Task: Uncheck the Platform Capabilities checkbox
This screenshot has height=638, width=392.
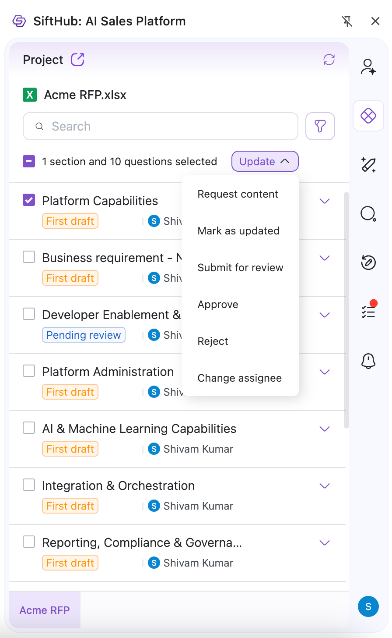Action: [29, 200]
